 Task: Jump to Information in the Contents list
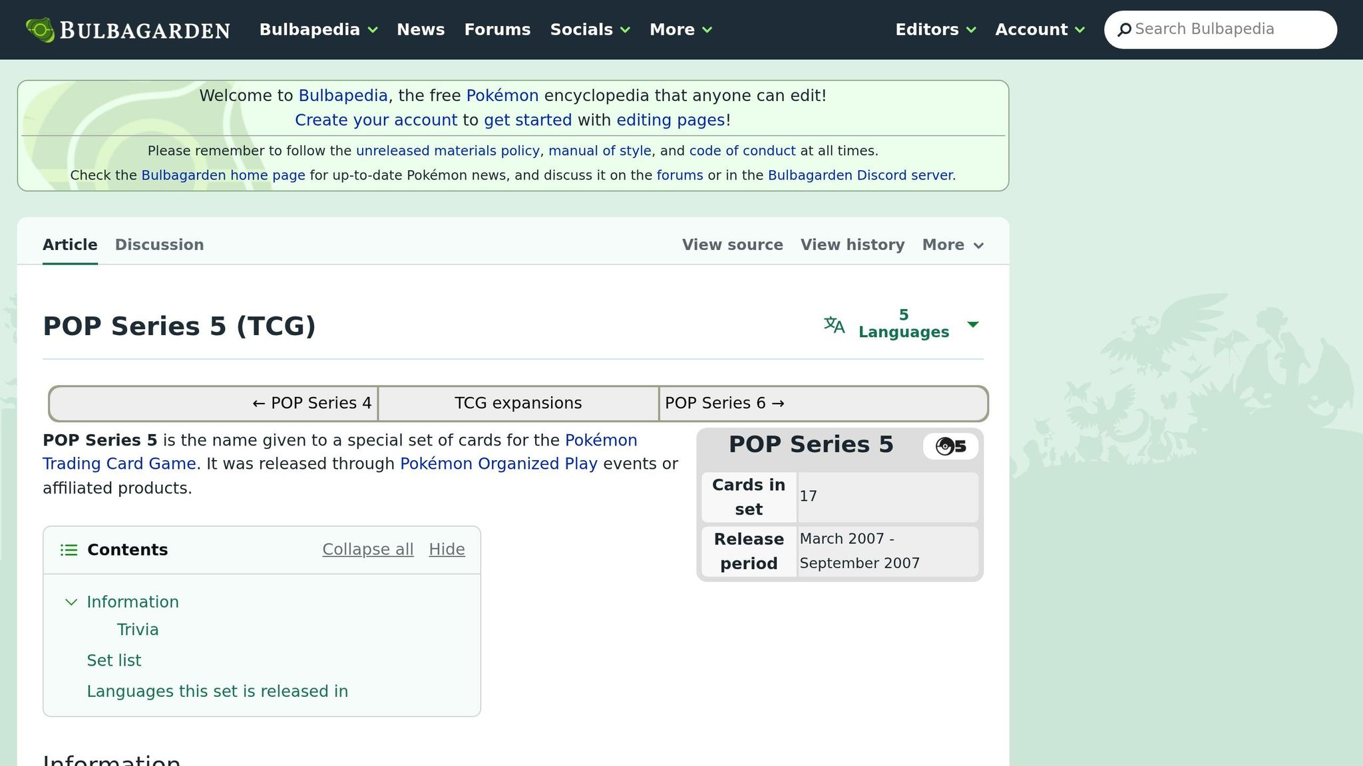click(x=133, y=602)
